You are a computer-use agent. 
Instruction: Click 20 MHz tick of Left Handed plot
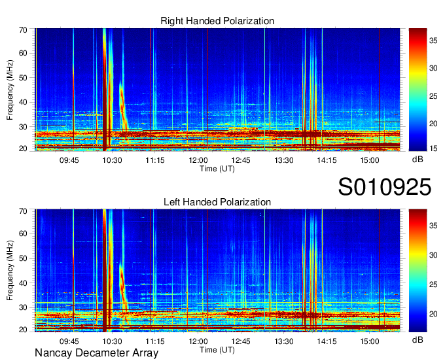(x=23, y=330)
